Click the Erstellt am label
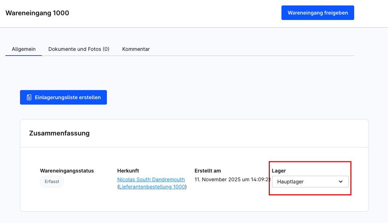 [208, 171]
